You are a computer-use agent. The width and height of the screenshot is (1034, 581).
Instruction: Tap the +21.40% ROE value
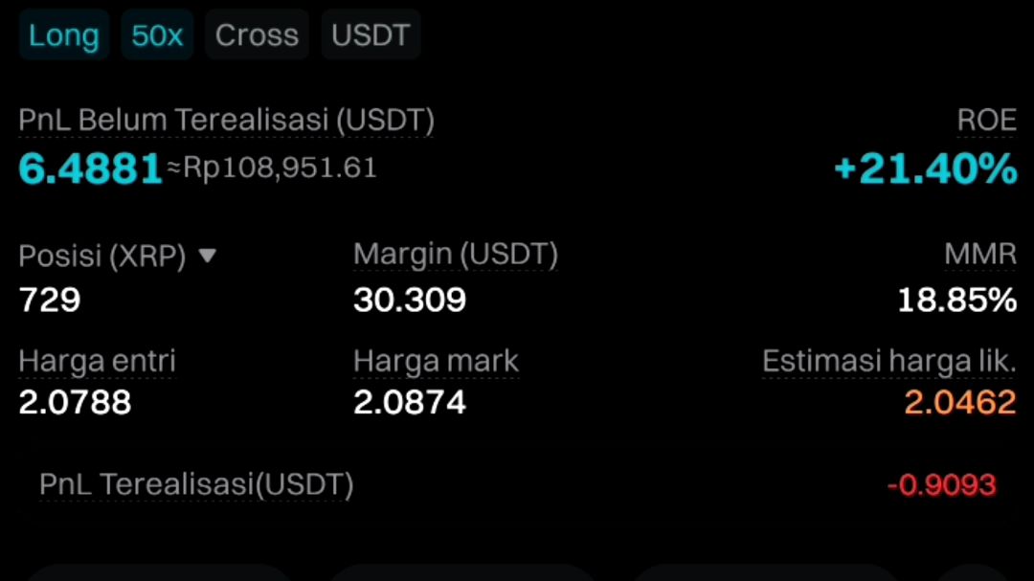click(x=926, y=168)
